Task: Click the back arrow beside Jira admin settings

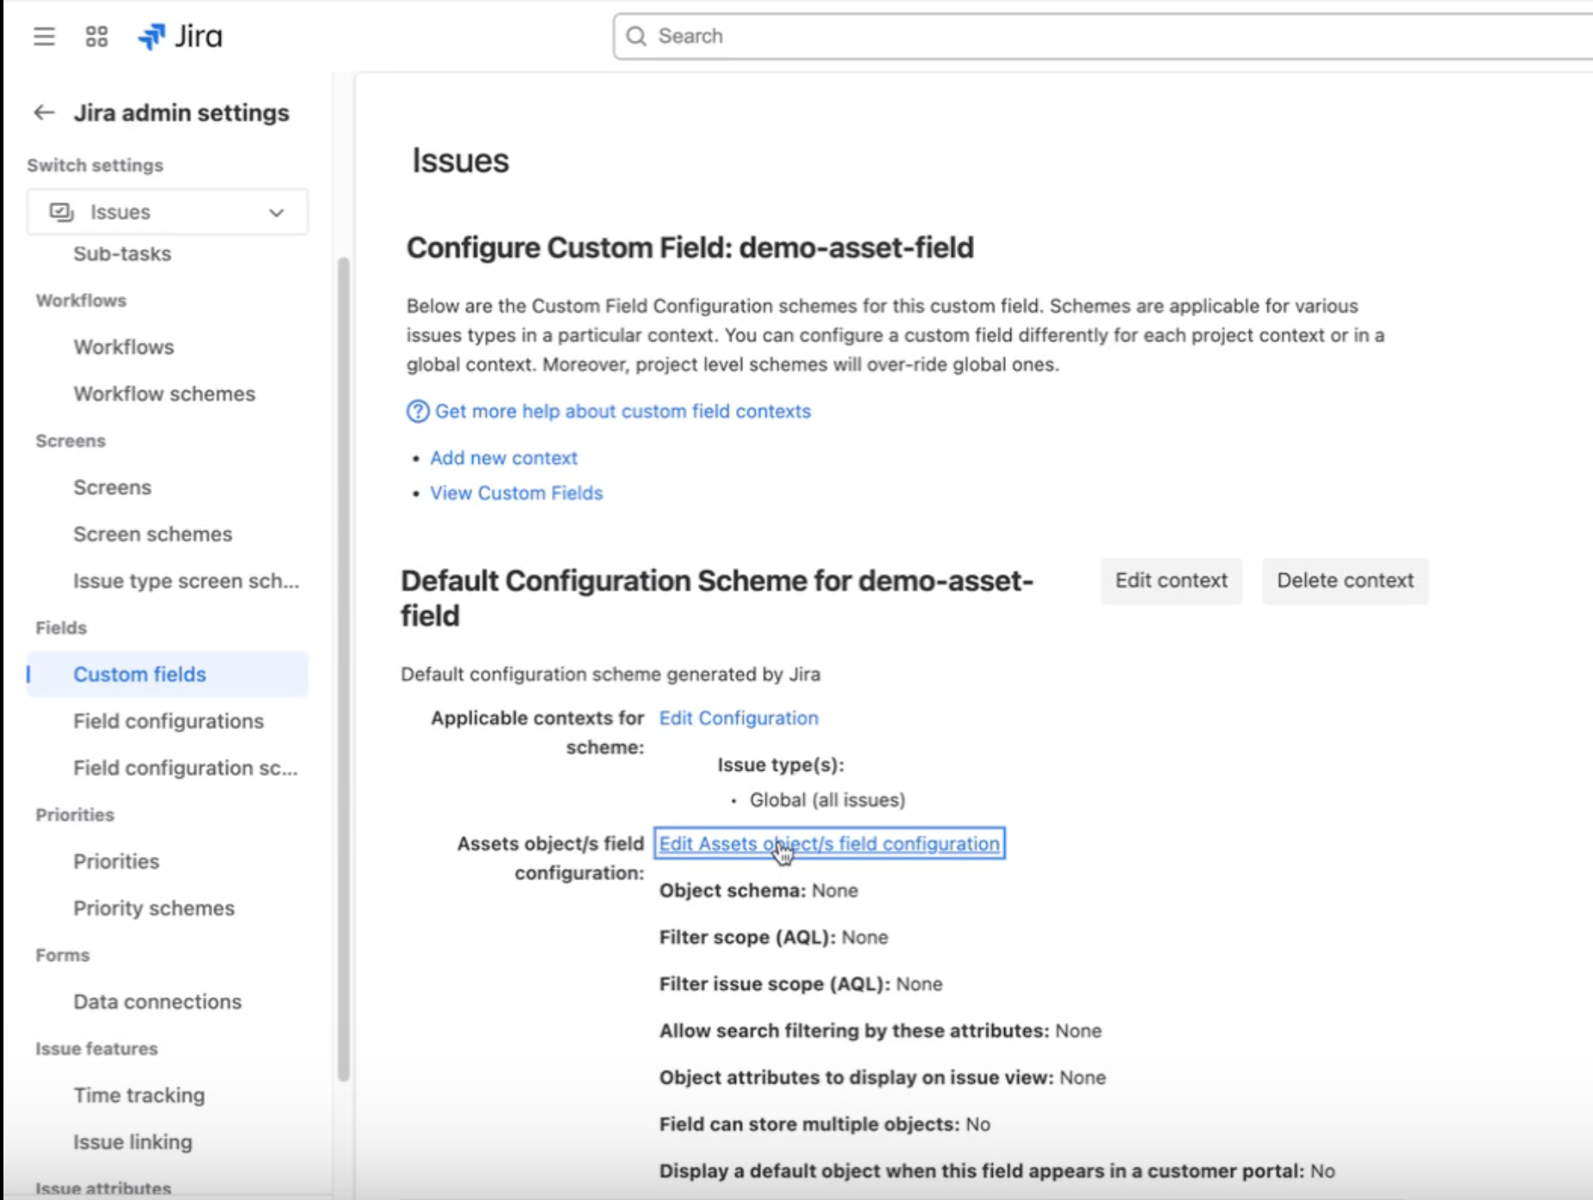Action: tap(43, 112)
